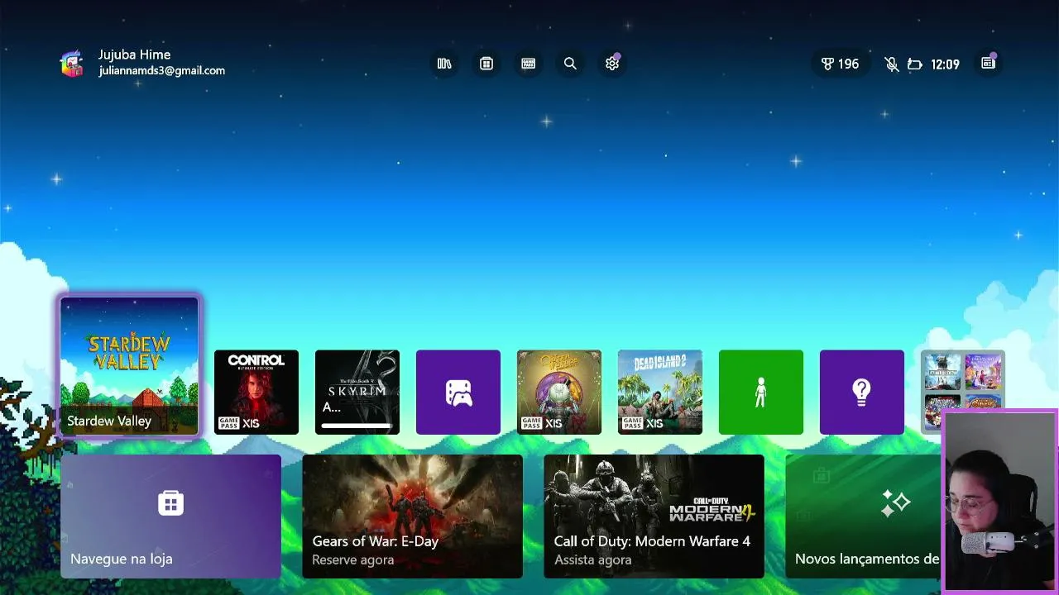Open the purple game controller tile
Viewport: 1059px width, 595px height.
tap(458, 393)
